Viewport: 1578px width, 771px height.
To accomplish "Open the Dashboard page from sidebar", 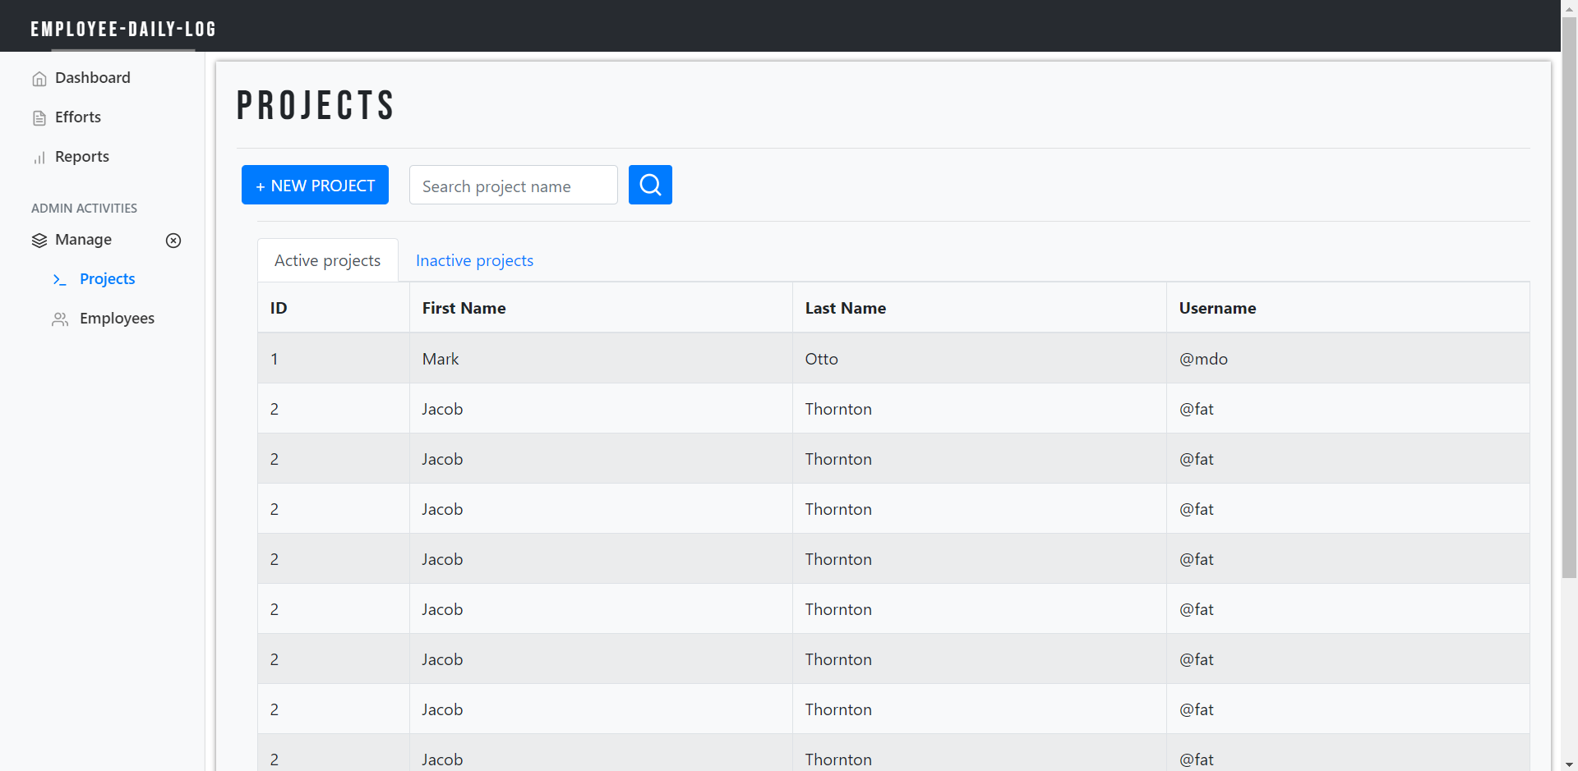I will coord(93,78).
